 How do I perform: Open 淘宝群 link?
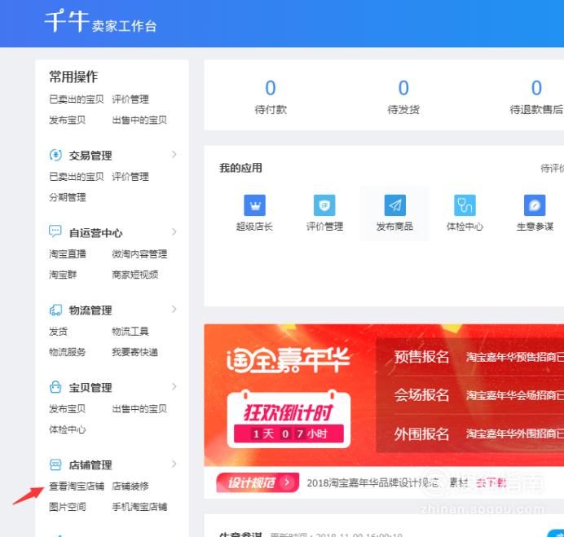click(63, 275)
